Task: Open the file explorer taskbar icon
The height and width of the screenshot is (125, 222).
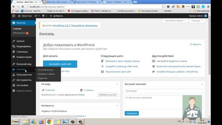Action: 26,122
